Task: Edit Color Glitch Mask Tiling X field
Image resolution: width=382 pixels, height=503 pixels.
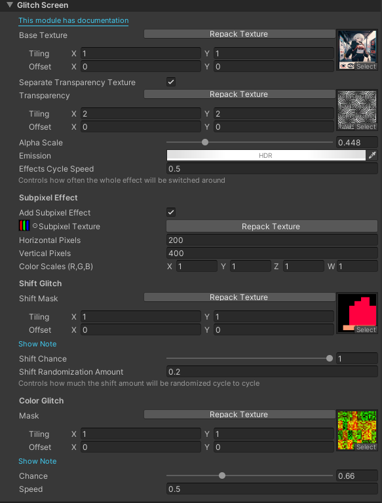Action: pyautogui.click(x=141, y=434)
